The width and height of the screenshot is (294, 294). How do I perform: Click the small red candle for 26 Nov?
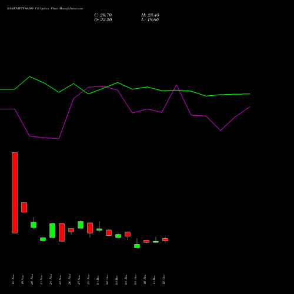tap(71, 230)
